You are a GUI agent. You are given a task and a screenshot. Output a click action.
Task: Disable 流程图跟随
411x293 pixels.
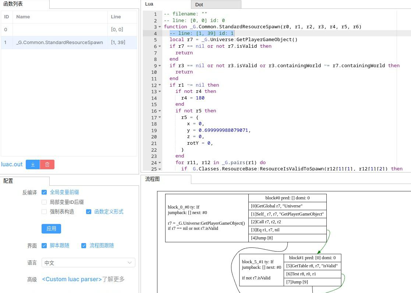84,245
